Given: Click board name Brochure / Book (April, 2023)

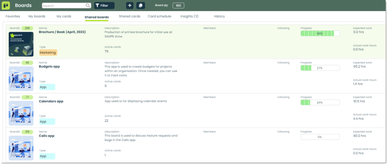Looking at the screenshot, I should tap(63, 32).
